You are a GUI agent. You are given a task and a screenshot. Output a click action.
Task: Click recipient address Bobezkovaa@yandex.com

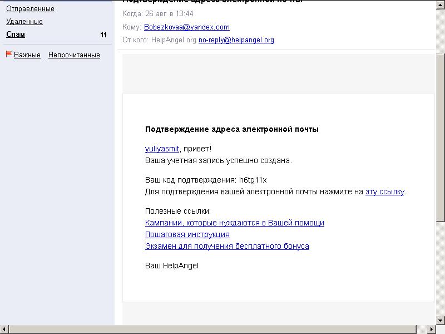point(187,27)
